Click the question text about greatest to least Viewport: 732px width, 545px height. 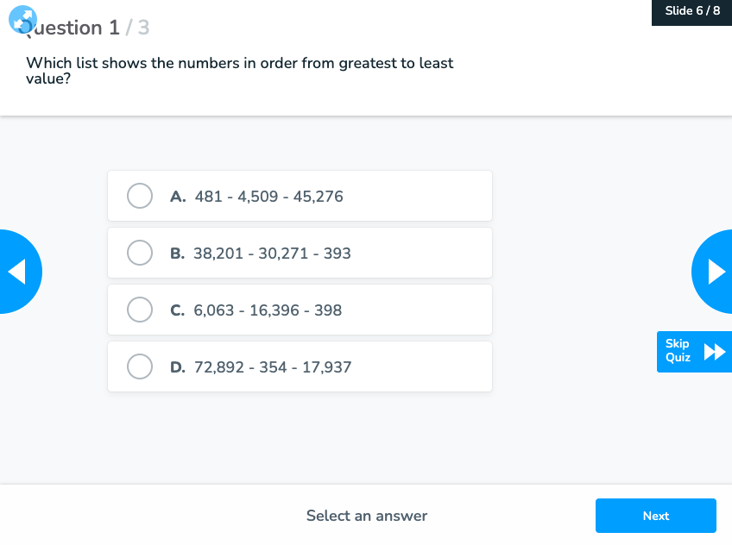pos(239,71)
